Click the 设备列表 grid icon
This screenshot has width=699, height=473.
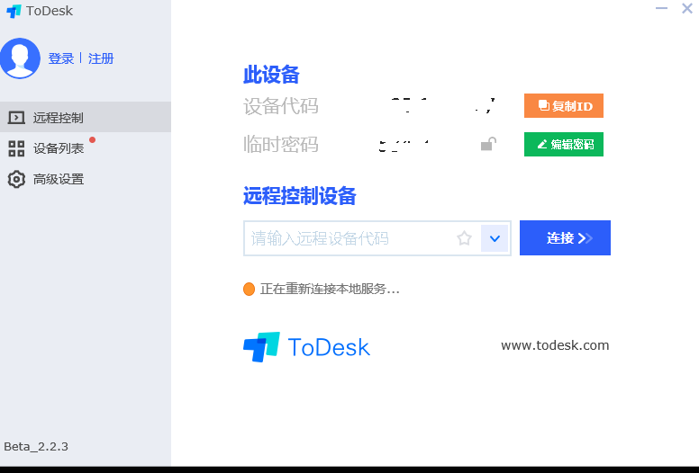pyautogui.click(x=16, y=148)
